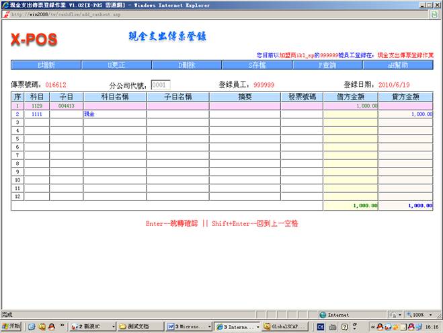Select the 子目 cell containing 004413

click(x=66, y=106)
